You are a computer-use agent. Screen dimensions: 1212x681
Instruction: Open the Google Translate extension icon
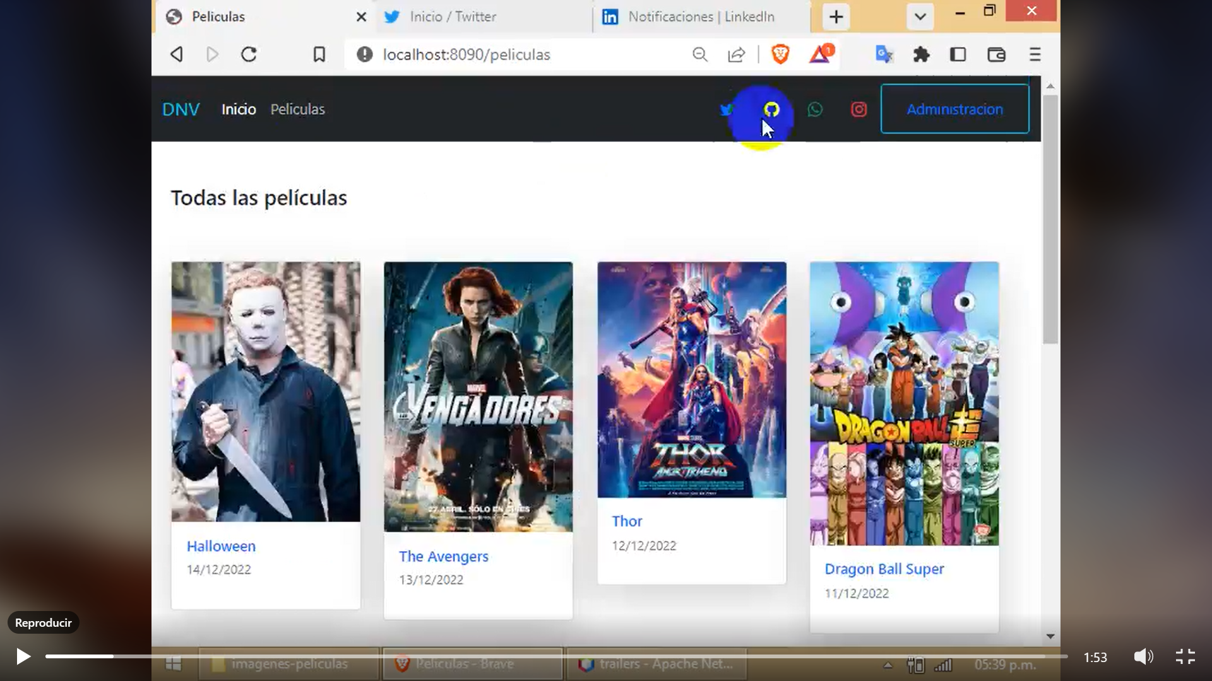(884, 55)
